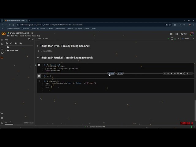Open Files panel in new window

[29, 40]
